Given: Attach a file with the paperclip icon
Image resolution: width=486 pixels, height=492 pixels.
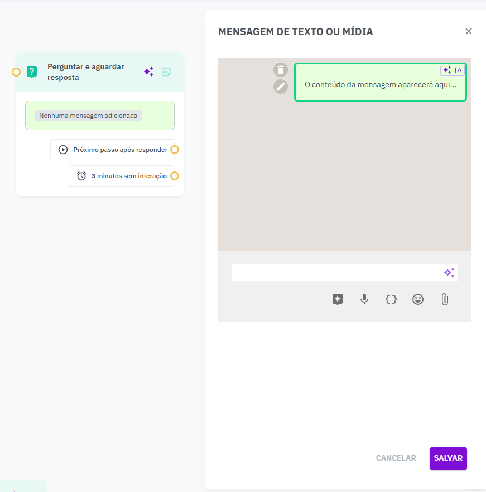Looking at the screenshot, I should click(x=445, y=299).
